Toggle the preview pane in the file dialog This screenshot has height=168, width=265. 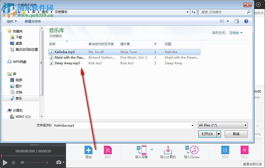pos(236,21)
